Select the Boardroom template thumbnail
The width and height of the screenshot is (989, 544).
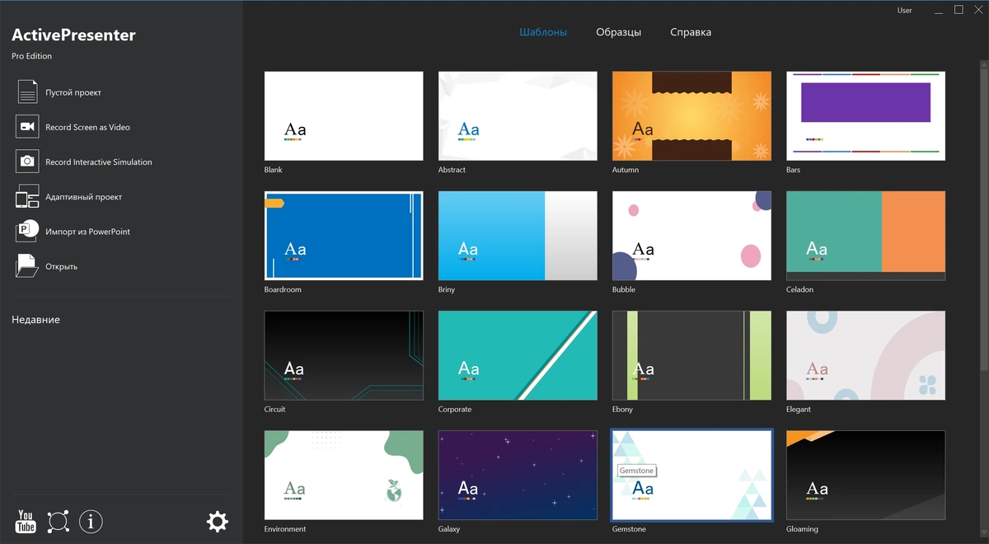[x=344, y=236]
